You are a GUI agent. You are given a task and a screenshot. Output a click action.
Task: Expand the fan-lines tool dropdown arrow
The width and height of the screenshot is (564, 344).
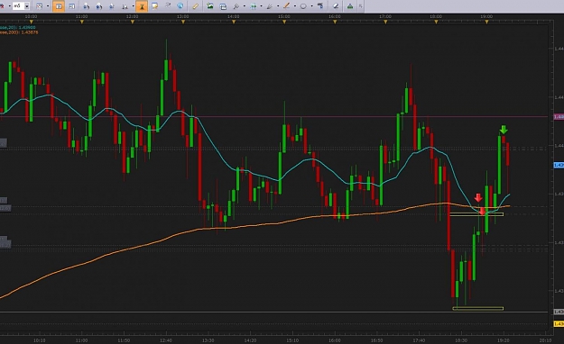click(x=278, y=6)
